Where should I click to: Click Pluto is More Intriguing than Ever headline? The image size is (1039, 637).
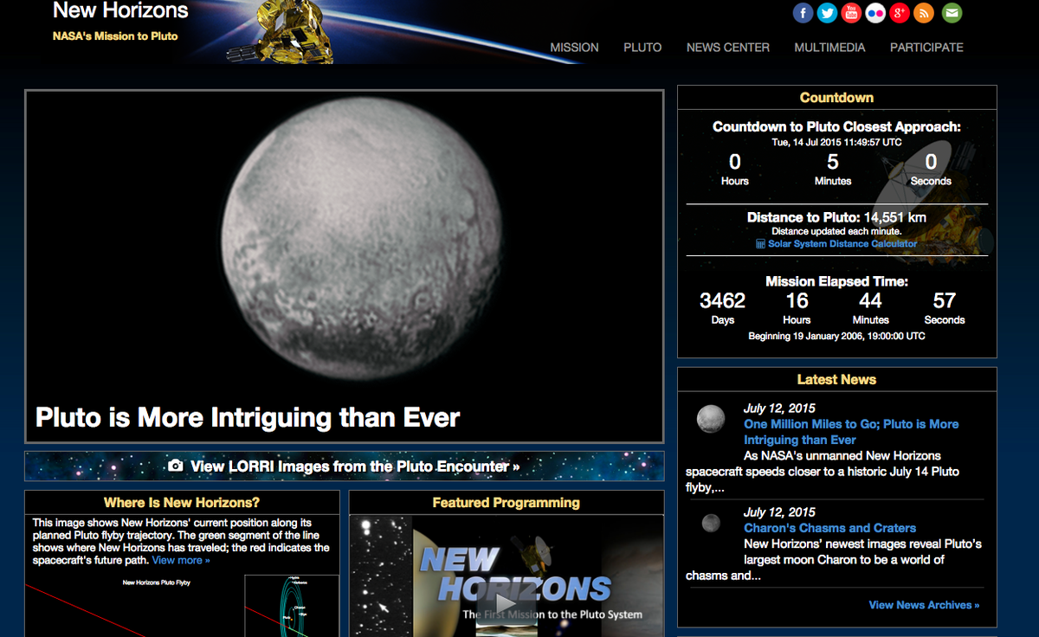248,418
